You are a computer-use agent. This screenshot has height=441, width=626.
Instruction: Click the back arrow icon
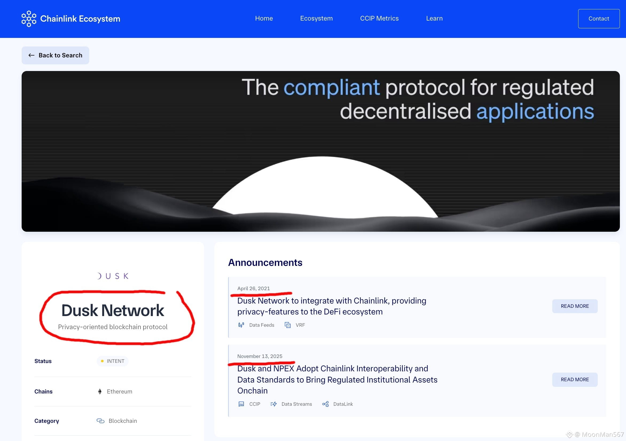[31, 55]
